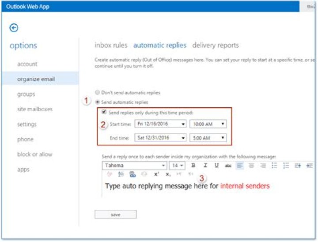
Task: Open the account options section
Action: click(x=27, y=64)
